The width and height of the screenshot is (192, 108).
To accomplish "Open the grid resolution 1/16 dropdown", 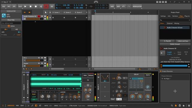I will [x=150, y=69].
